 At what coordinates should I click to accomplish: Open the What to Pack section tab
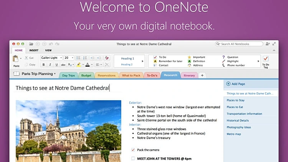[131, 75]
